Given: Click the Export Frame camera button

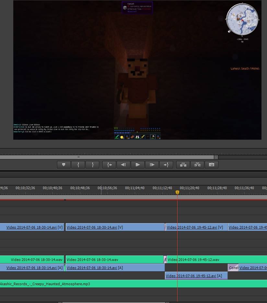Looking at the screenshot, I should (x=212, y=165).
